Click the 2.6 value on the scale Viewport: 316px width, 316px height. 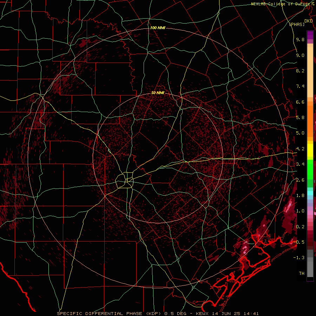pos(300,180)
